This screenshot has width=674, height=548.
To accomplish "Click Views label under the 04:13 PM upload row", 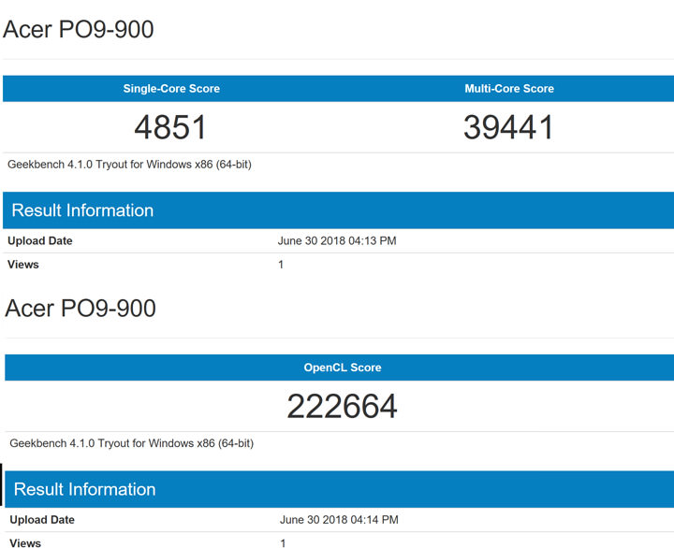I will coord(23,265).
